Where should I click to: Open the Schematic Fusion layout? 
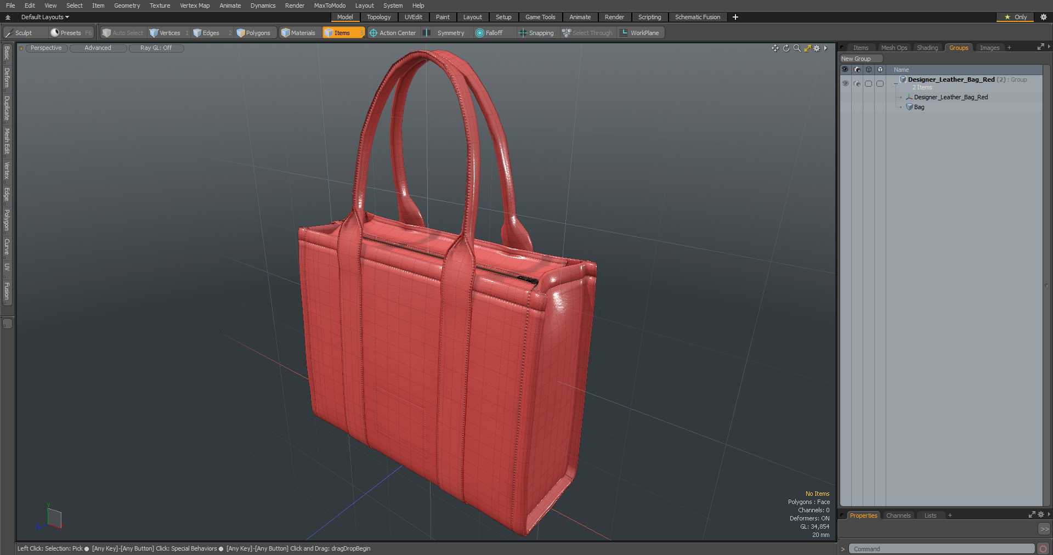click(x=697, y=17)
